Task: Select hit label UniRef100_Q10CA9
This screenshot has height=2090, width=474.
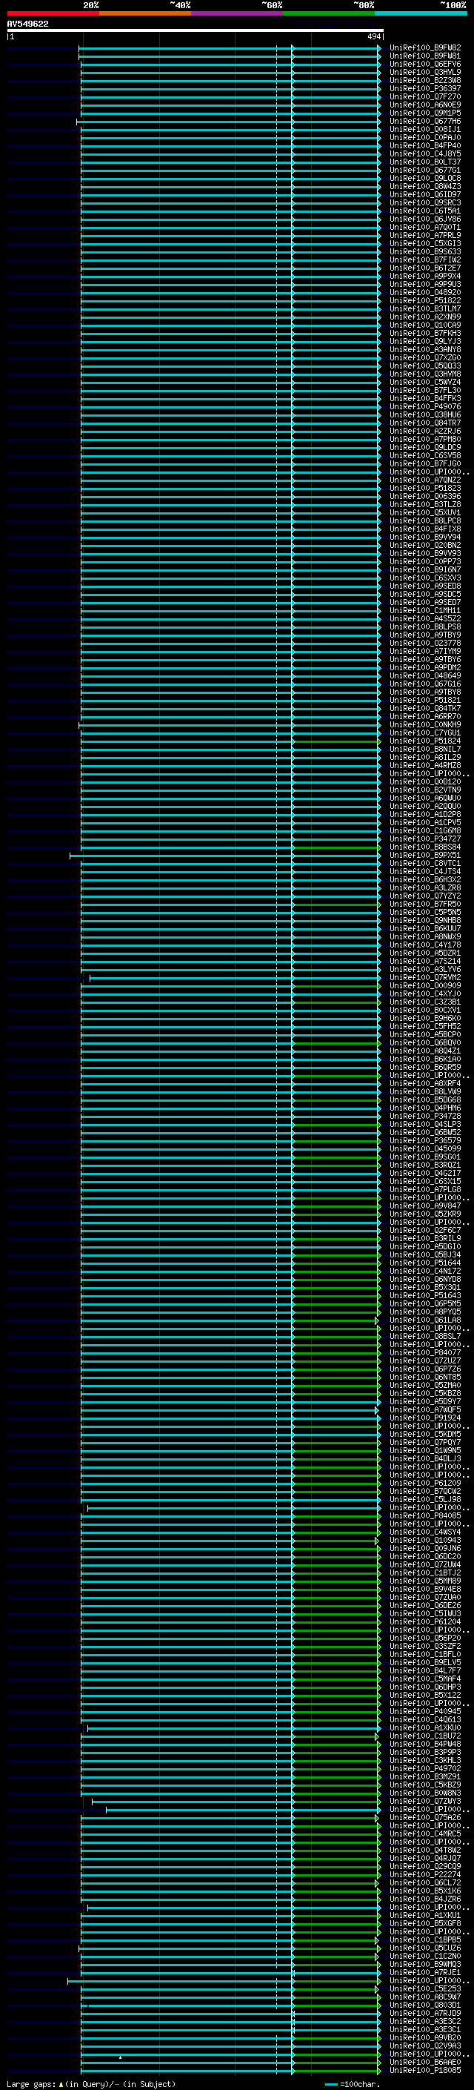Action: point(424,325)
